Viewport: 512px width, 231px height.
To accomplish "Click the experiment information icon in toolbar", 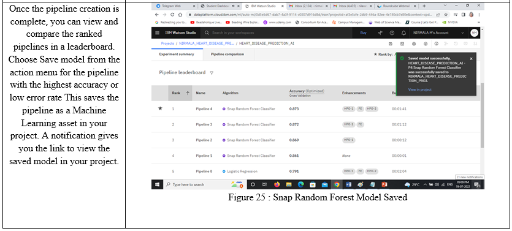I will pos(436,44).
